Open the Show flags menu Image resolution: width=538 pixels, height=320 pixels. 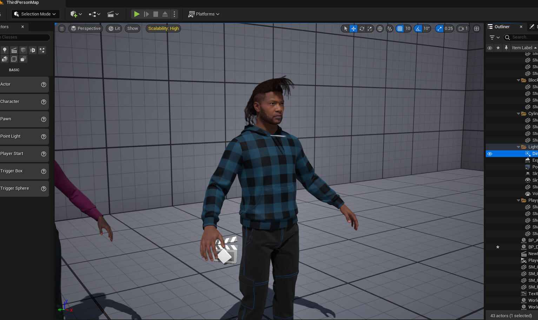[x=132, y=28]
